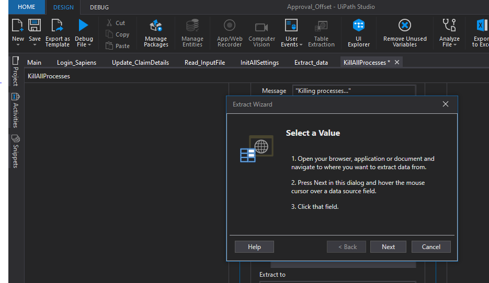Click the Cut command
Viewport: 489px width, 283px height.
tap(116, 23)
